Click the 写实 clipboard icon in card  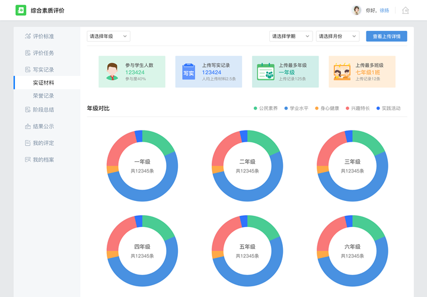pyautogui.click(x=189, y=72)
